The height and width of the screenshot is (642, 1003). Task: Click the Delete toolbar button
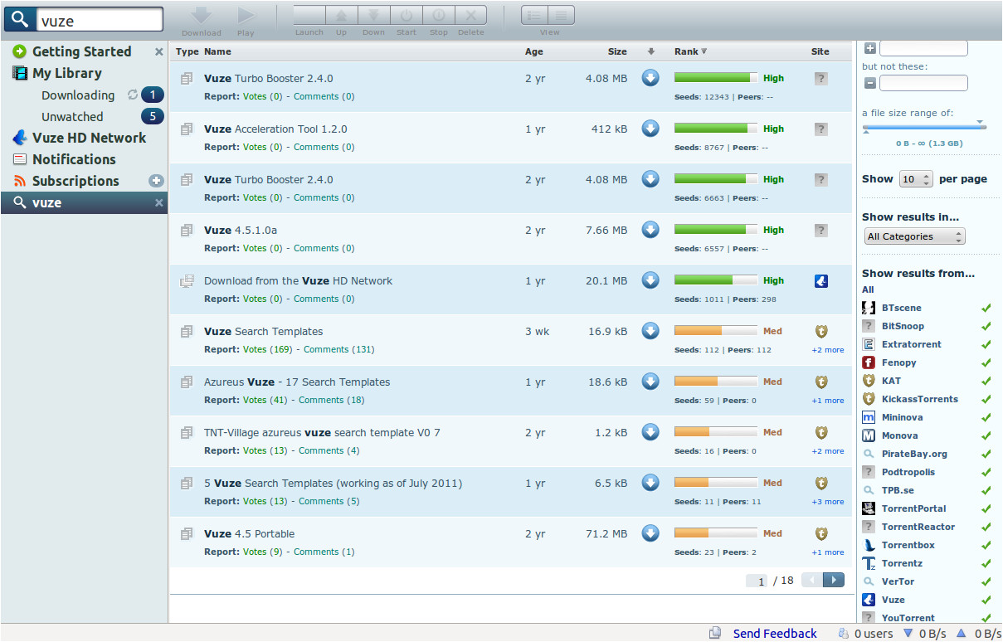coord(470,15)
